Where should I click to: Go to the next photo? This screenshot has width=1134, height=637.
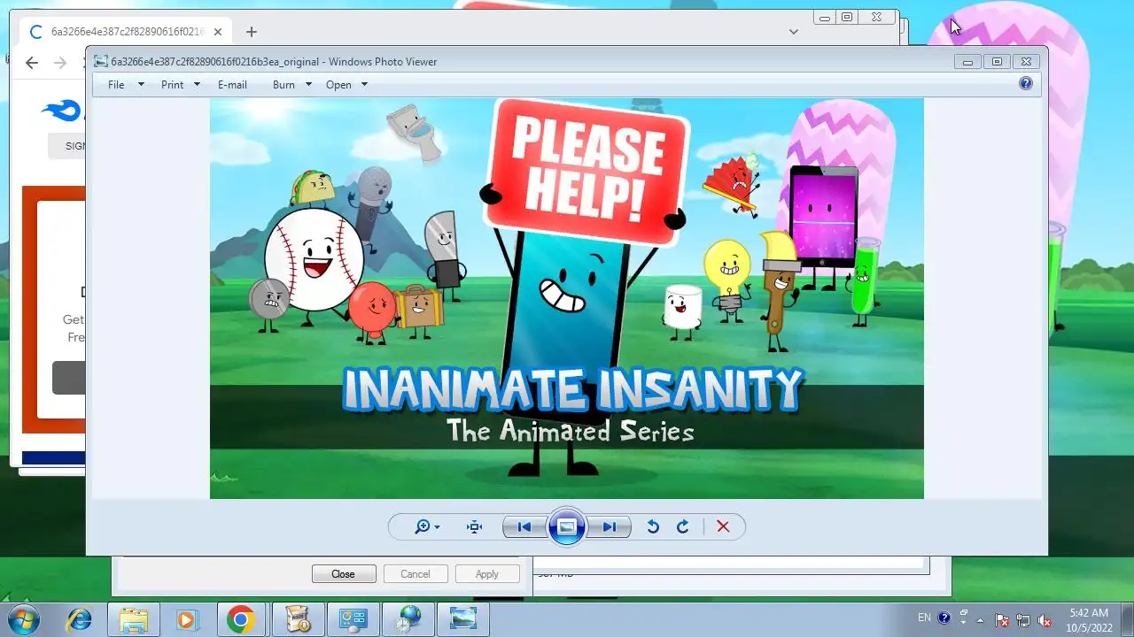[610, 526]
